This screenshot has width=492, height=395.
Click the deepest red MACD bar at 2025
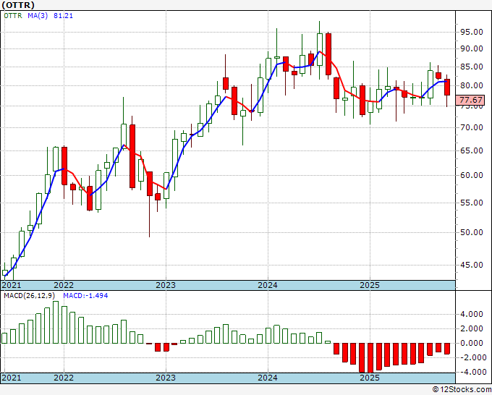370,358
